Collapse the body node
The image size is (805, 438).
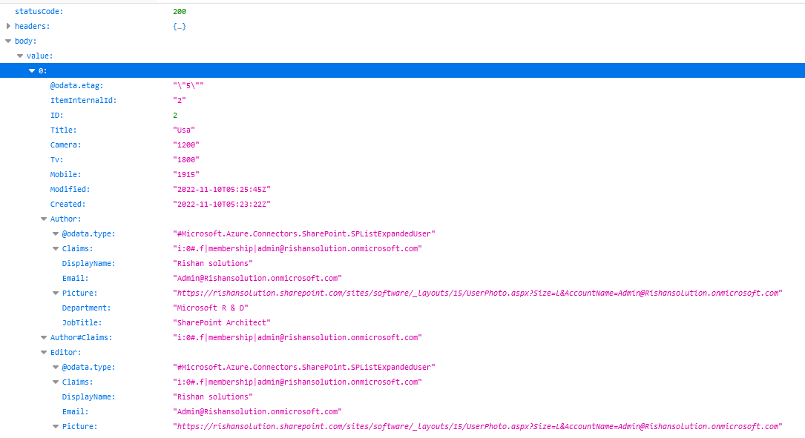(x=8, y=41)
